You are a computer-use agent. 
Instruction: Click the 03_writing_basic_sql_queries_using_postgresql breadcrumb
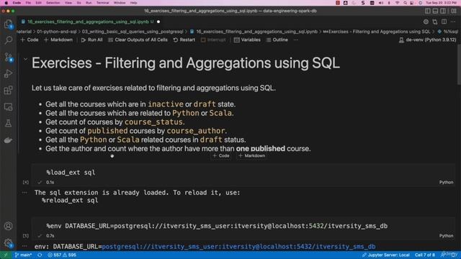pyautogui.click(x=133, y=32)
